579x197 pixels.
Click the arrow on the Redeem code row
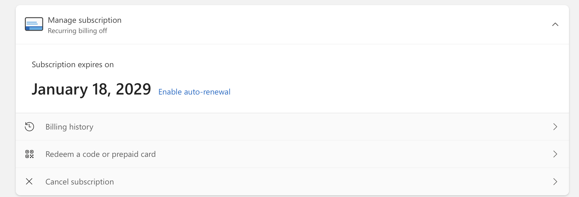coord(555,154)
